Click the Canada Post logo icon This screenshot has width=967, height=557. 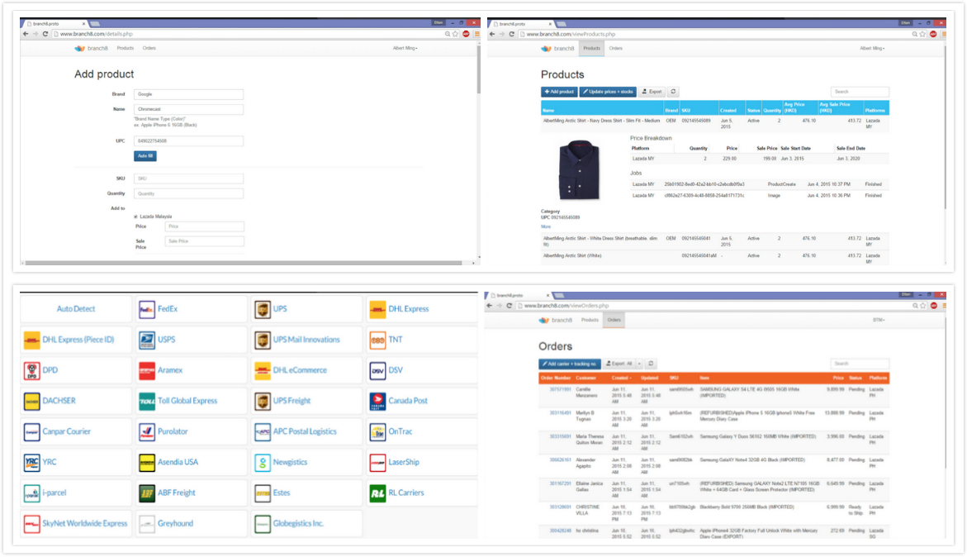pyautogui.click(x=377, y=401)
